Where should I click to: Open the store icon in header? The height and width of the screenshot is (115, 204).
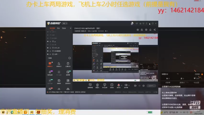tap(146, 30)
